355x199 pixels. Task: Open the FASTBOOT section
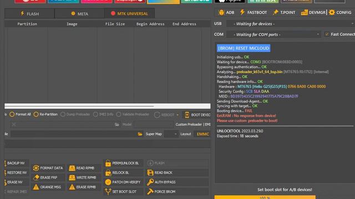(x=253, y=12)
